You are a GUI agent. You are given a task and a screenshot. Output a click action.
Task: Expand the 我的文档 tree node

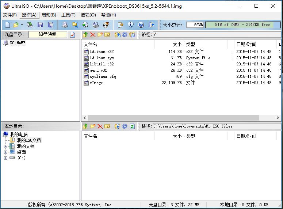coord(5,146)
